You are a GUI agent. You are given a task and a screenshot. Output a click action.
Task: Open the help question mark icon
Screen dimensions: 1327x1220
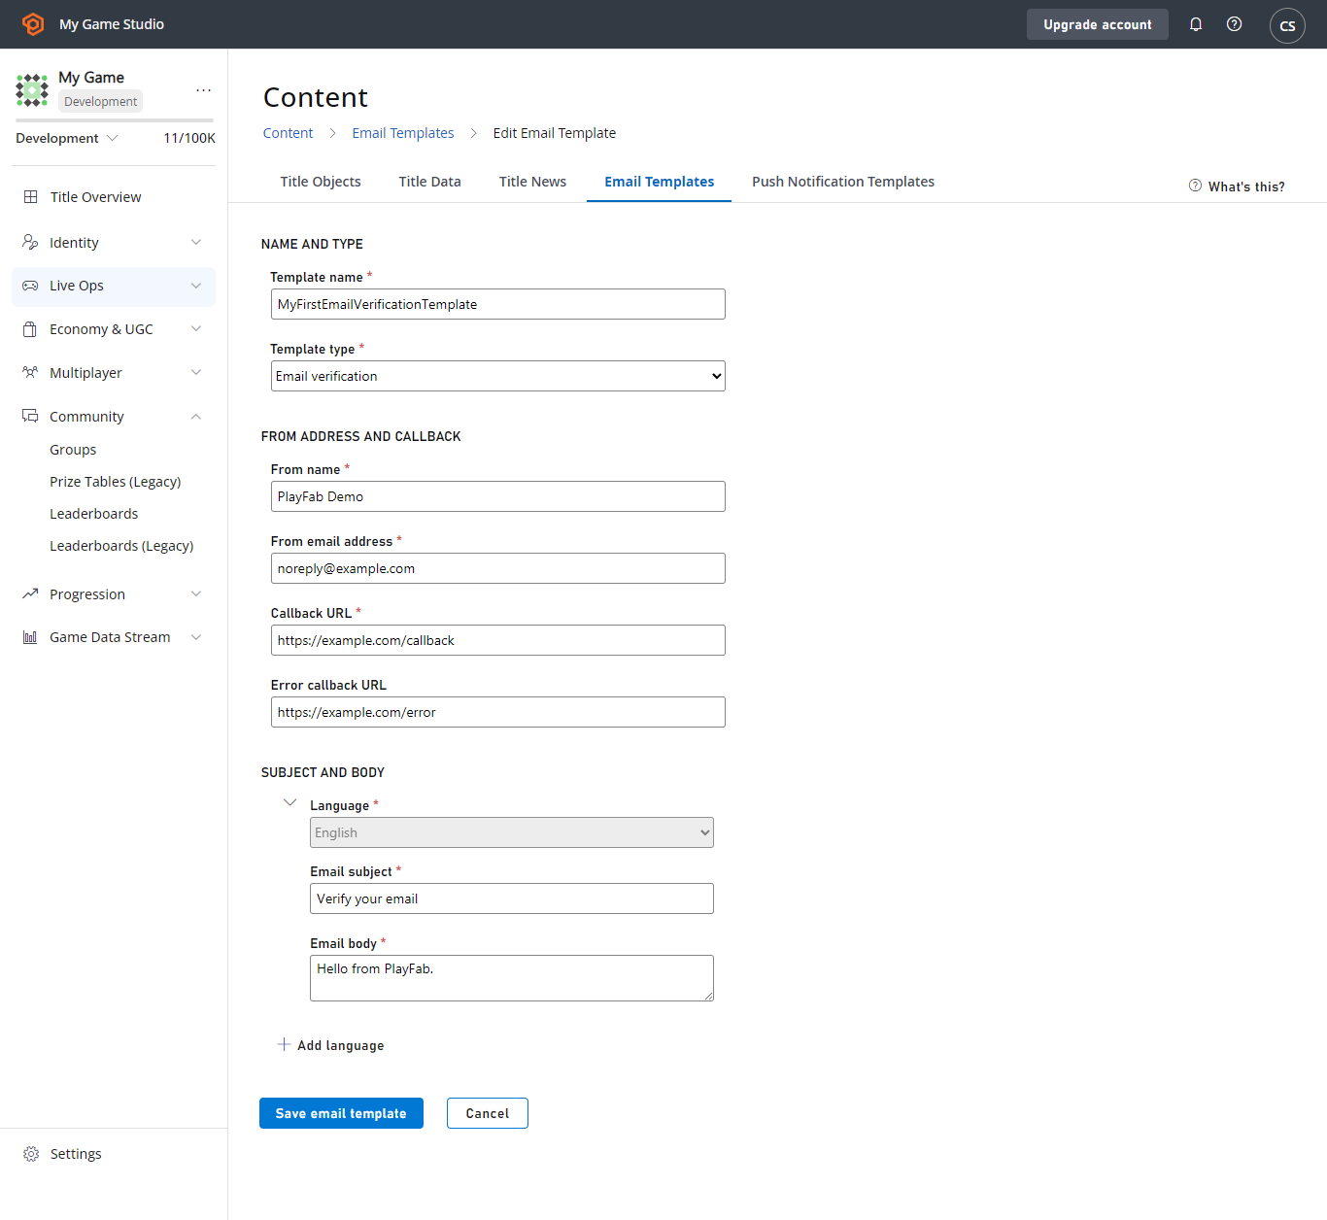click(x=1234, y=24)
